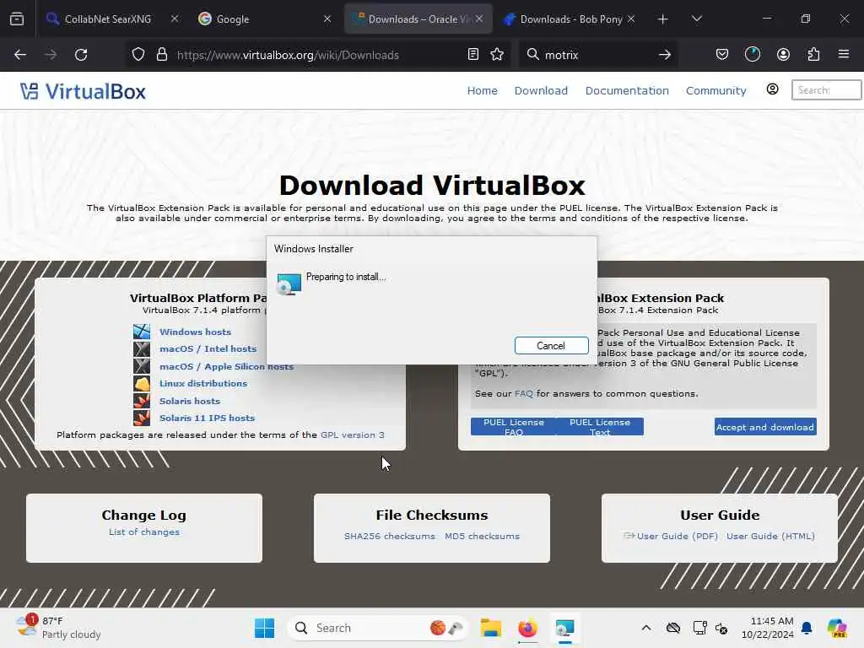This screenshot has width=864, height=648.
Task: Open the Home navigation link
Action: pyautogui.click(x=482, y=90)
